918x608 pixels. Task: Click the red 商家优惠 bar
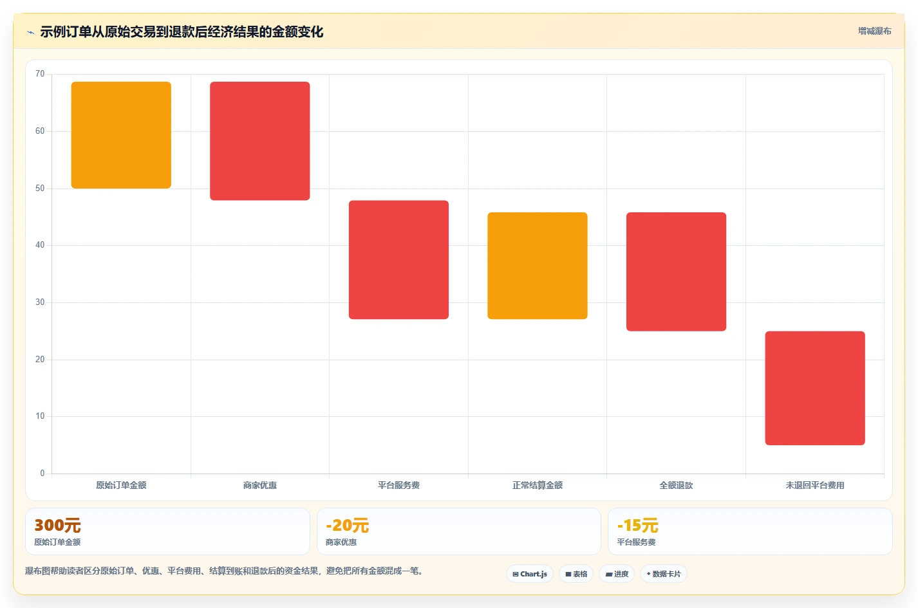point(260,141)
